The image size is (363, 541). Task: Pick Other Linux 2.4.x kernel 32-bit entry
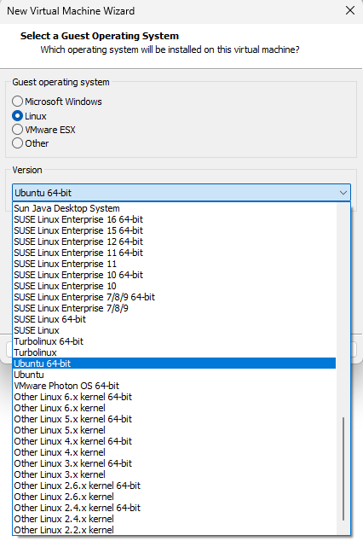click(x=175, y=519)
